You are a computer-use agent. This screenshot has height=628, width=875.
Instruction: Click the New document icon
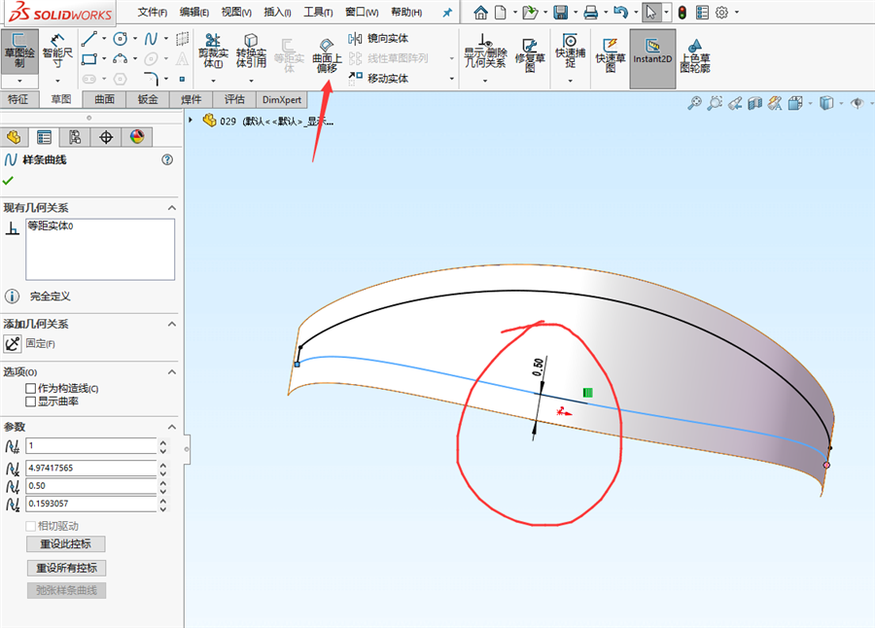[501, 13]
